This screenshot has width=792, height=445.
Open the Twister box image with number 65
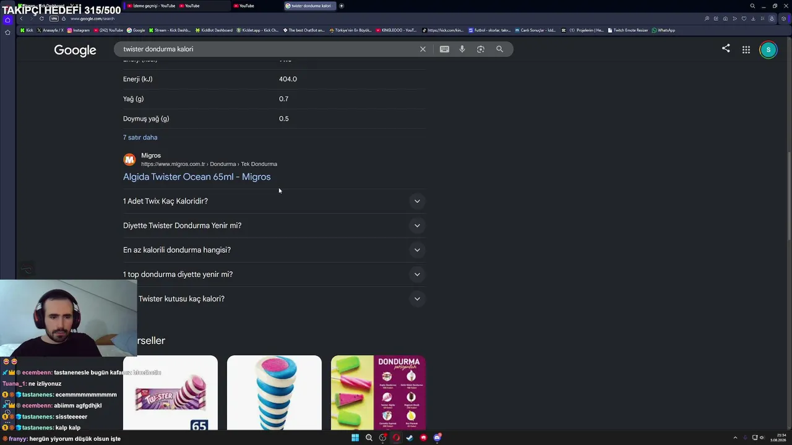click(x=170, y=392)
